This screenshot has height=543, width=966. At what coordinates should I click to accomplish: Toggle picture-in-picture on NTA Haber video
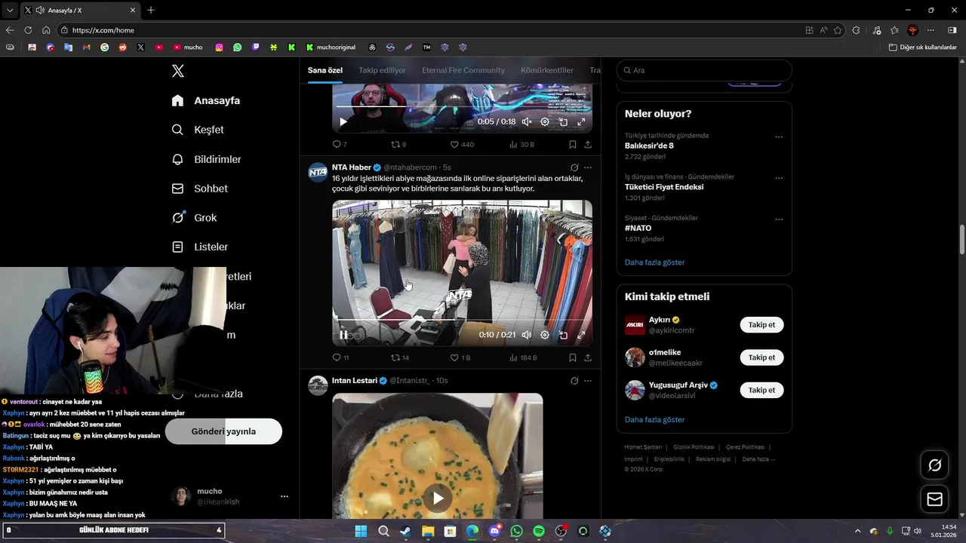pyautogui.click(x=563, y=335)
